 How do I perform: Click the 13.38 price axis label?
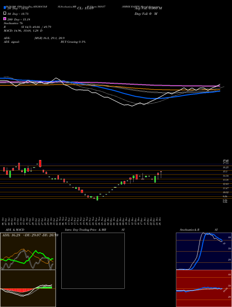coord(226,180)
